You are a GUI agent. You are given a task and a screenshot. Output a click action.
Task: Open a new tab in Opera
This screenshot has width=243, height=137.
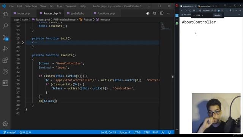click(217, 6)
